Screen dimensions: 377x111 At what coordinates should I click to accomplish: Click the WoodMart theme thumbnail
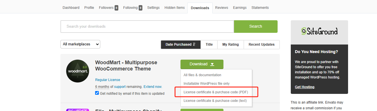78,71
